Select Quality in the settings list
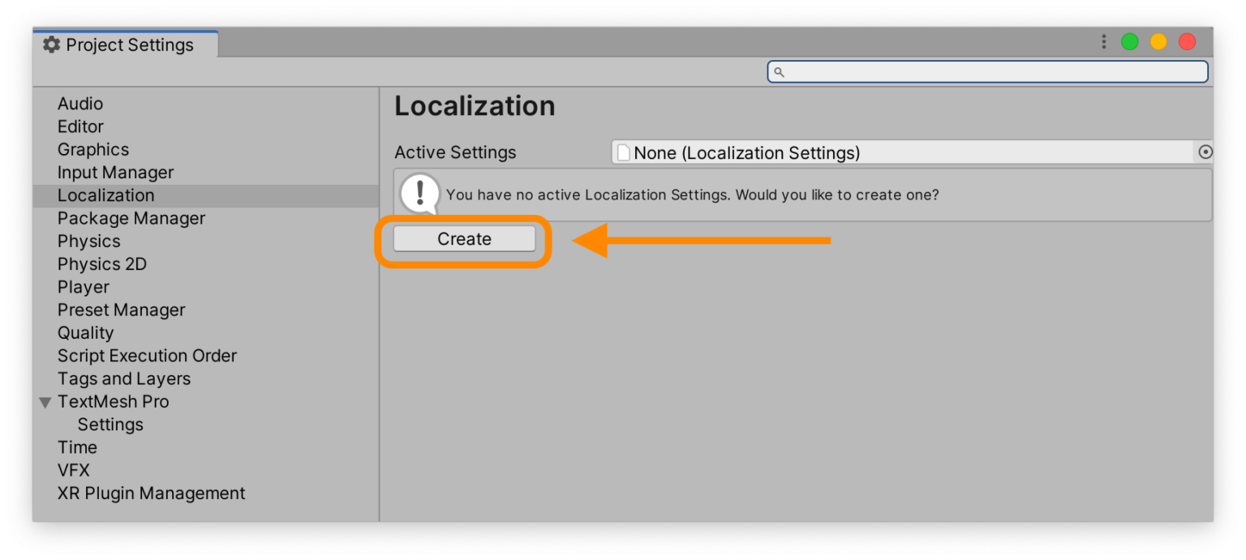Viewport: 1246px width, 560px height. [86, 333]
